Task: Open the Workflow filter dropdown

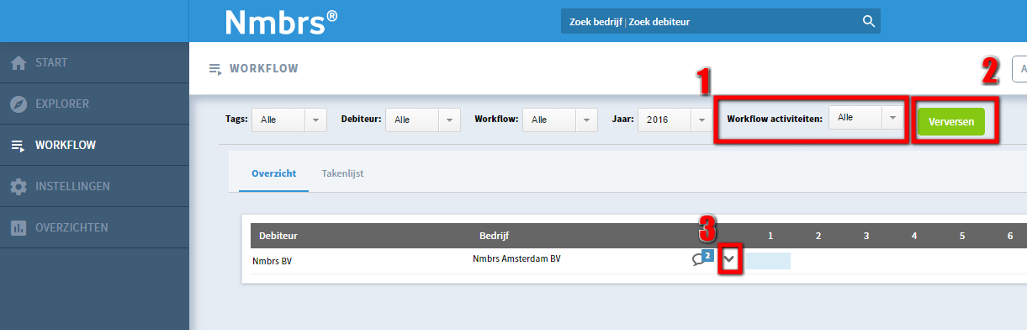Action: [559, 120]
